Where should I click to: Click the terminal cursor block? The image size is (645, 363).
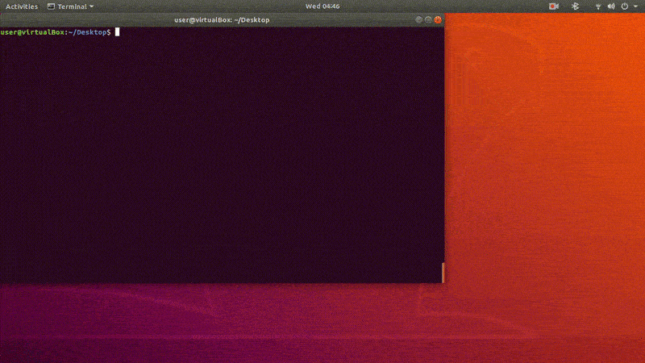click(117, 32)
